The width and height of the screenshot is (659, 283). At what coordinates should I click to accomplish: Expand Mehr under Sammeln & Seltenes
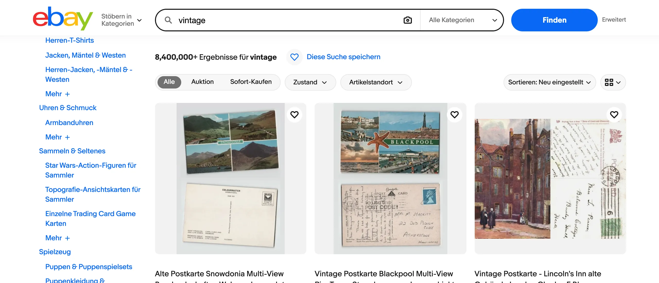[x=57, y=238]
